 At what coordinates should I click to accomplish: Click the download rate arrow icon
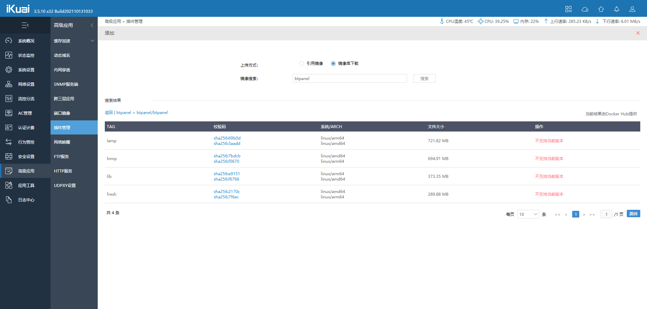597,21
